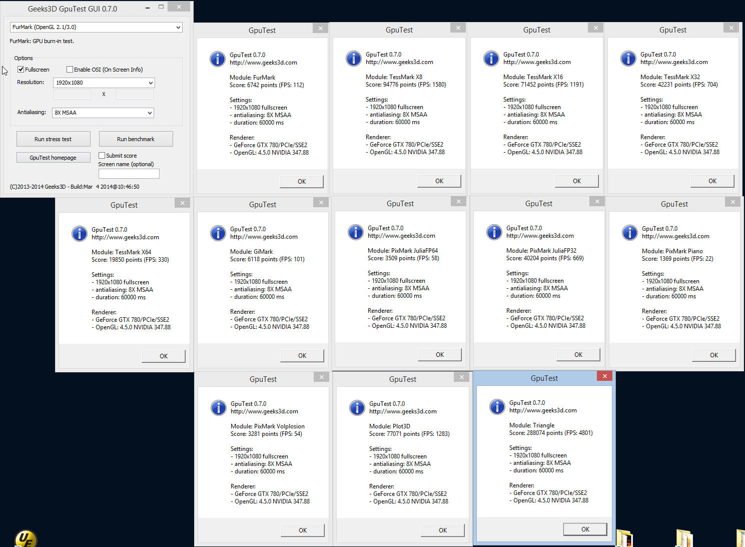Open the test module dropdown showing FurMark
The width and height of the screenshot is (745, 547).
pyautogui.click(x=96, y=28)
